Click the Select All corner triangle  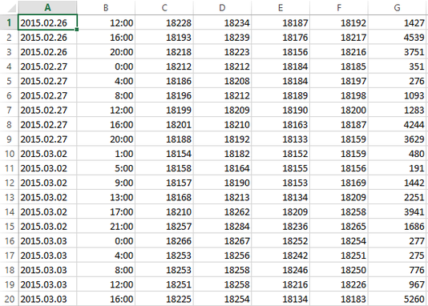[x=12, y=9]
